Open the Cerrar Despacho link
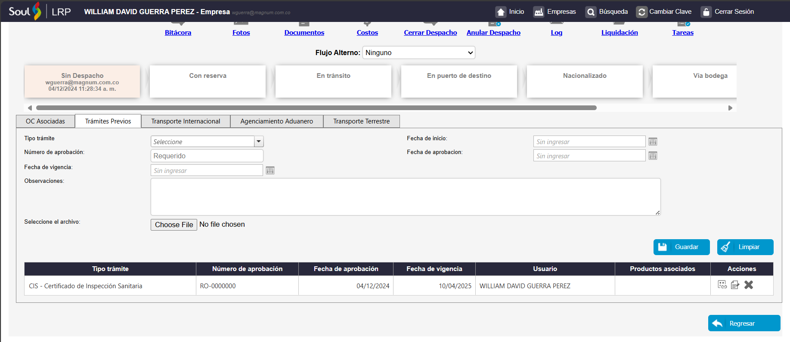 [x=430, y=33]
